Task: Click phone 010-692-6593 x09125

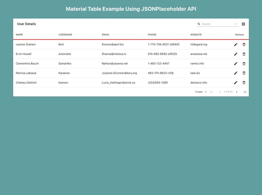Action: pyautogui.click(x=162, y=54)
